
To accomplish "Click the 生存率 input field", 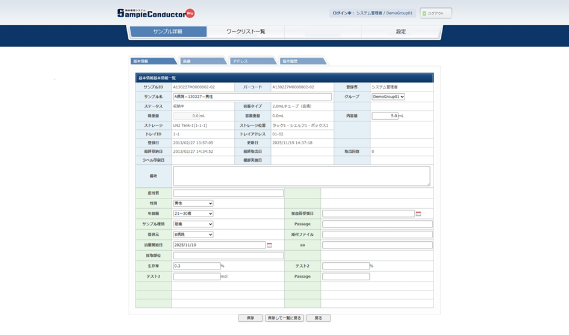I will tap(196, 266).
